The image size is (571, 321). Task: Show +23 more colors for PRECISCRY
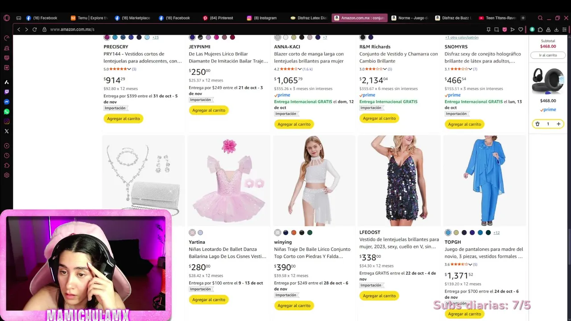[155, 37]
